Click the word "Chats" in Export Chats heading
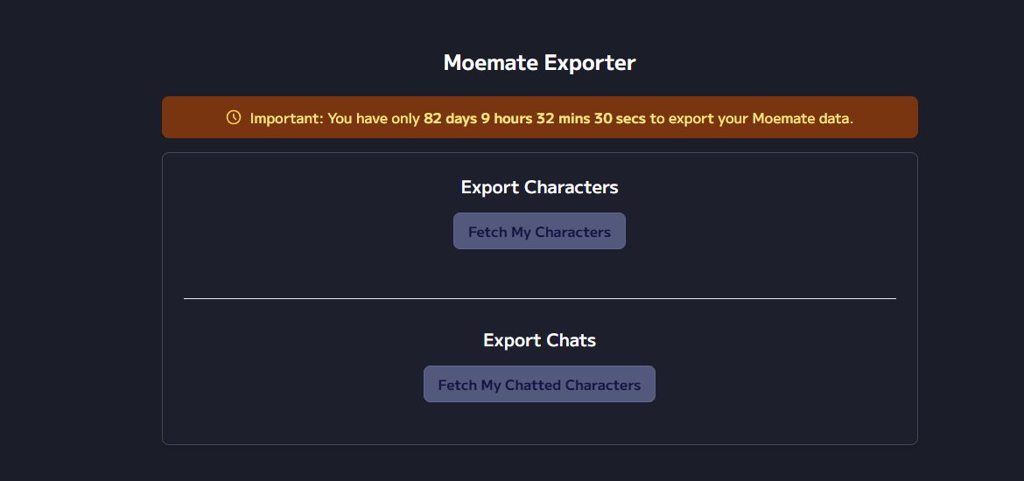The width and height of the screenshot is (1024, 481). point(572,340)
